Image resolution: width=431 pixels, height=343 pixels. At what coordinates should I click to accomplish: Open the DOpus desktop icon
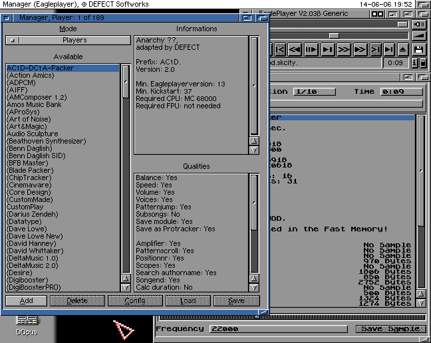coord(27,326)
